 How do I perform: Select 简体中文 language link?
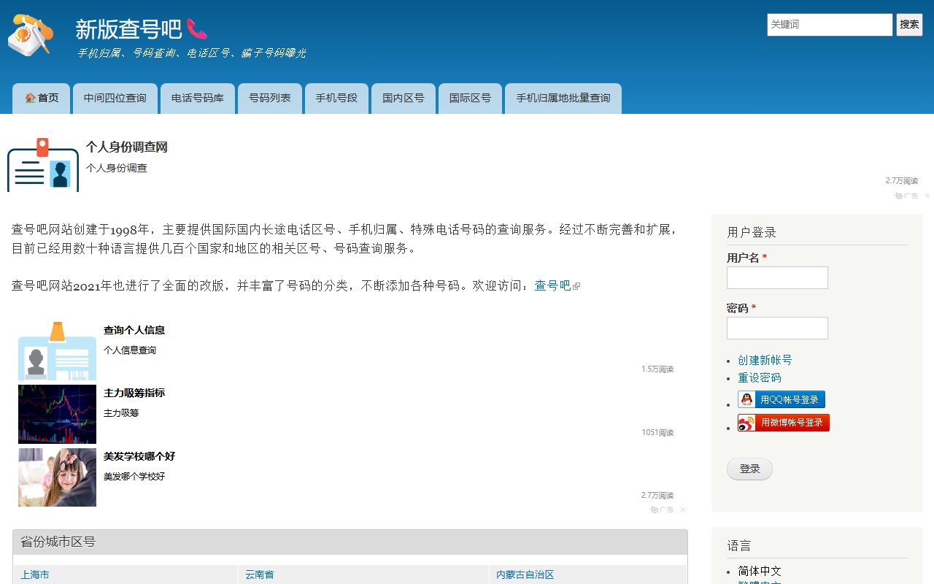click(760, 571)
